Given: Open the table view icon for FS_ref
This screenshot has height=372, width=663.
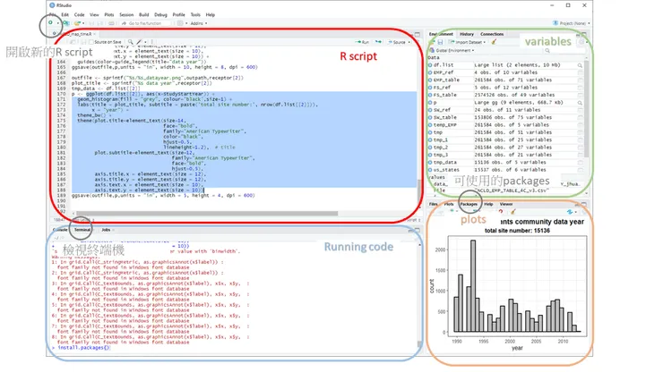Looking at the screenshot, I should coord(580,88).
